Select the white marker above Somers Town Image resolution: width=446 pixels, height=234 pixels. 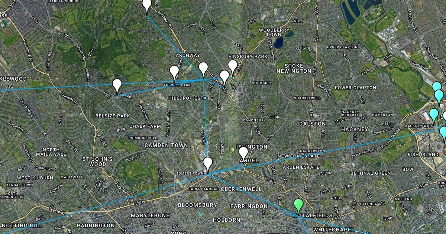[x=208, y=165]
